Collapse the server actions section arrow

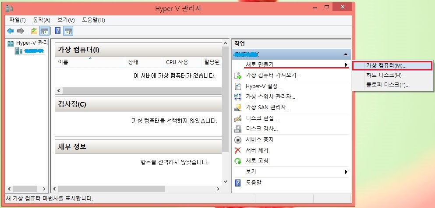tap(345, 54)
